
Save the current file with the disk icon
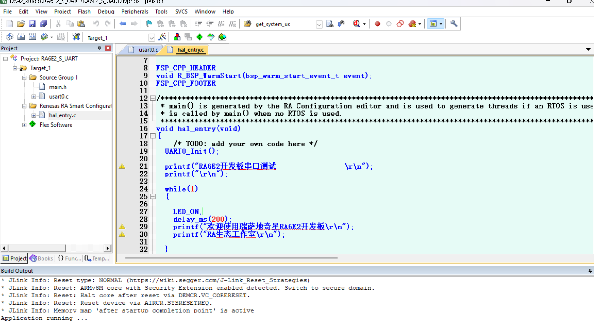coord(32,24)
